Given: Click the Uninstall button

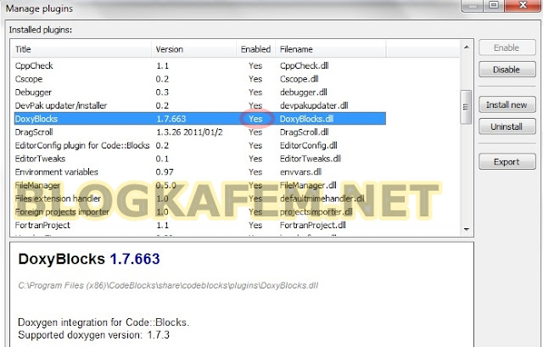Looking at the screenshot, I should point(507,126).
